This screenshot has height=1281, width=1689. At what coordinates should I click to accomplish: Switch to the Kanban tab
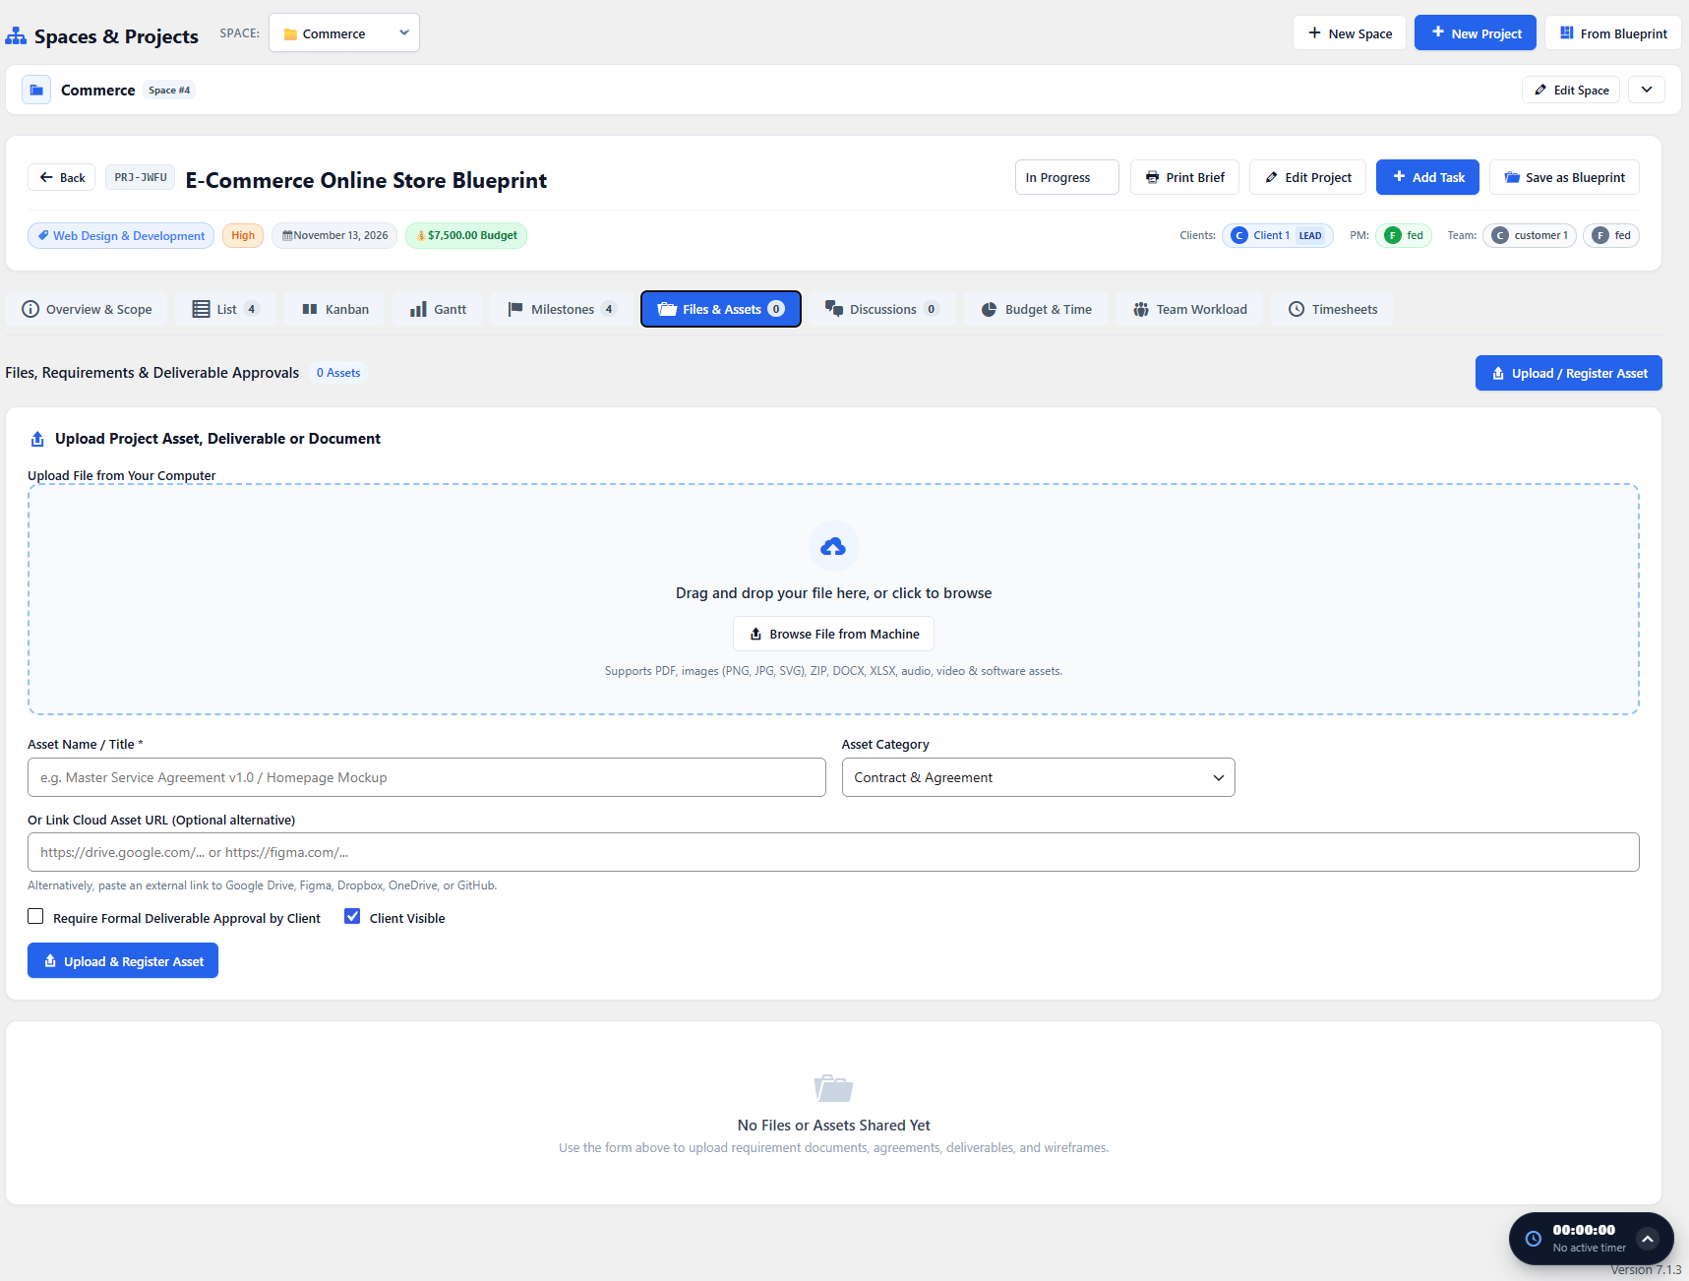pos(335,309)
